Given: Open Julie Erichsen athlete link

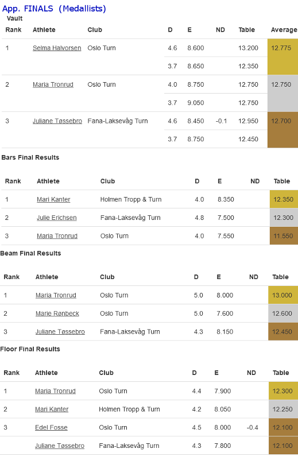Looking at the screenshot, I should [x=57, y=218].
